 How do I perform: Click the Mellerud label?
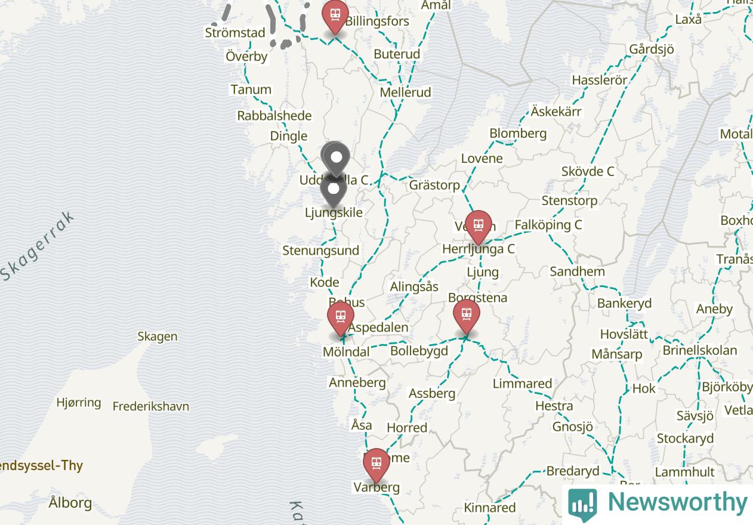405,92
